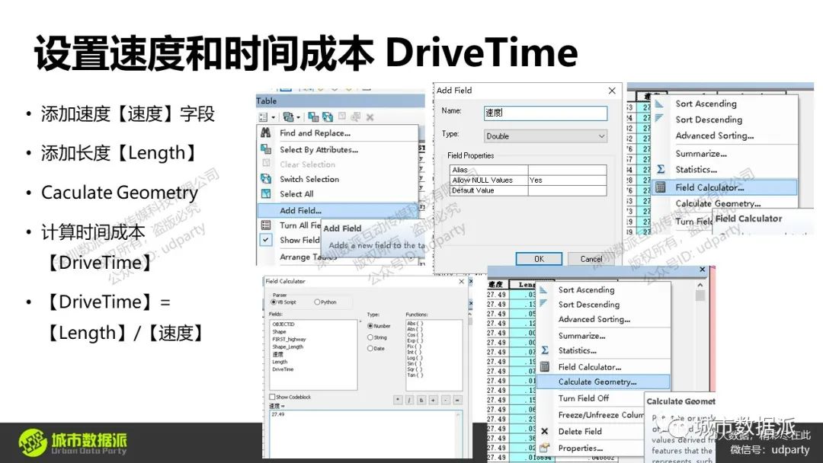Select "Abs ( )" in Functions list
Image resolution: width=823 pixels, height=463 pixels.
pos(415,324)
